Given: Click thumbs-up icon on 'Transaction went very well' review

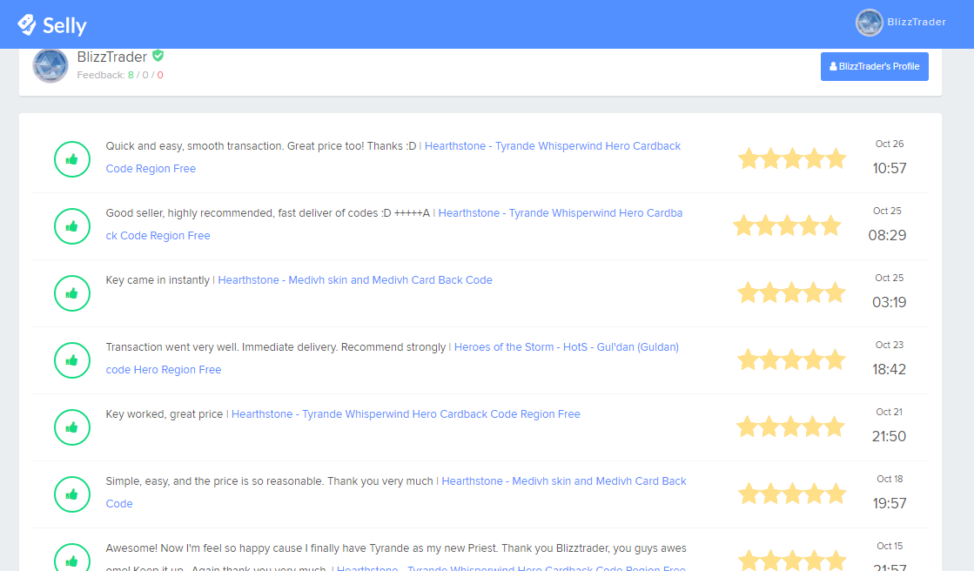Looking at the screenshot, I should tap(72, 360).
